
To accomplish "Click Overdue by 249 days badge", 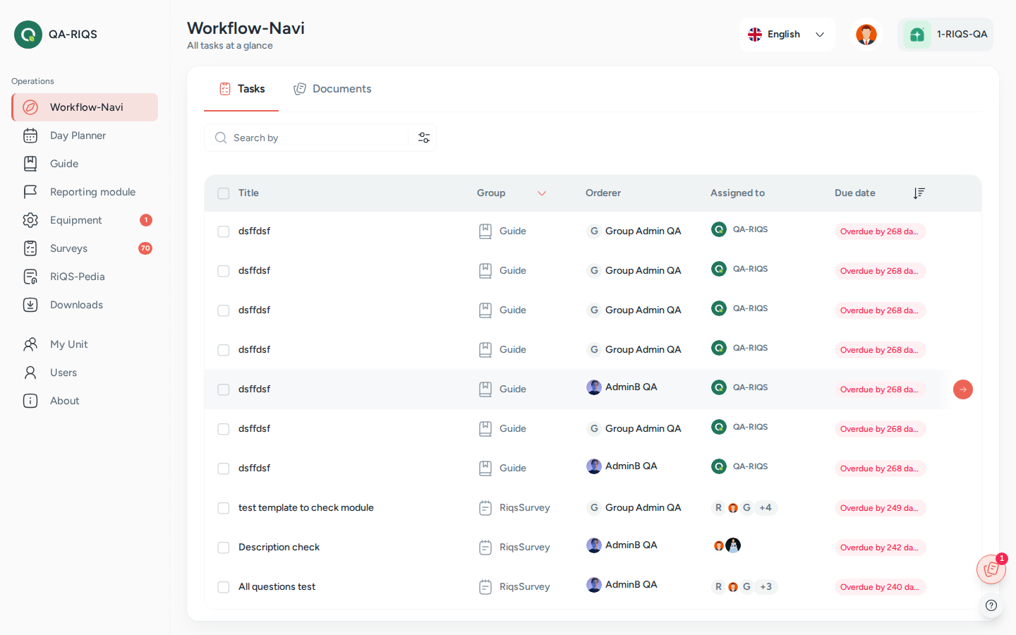I will (880, 508).
